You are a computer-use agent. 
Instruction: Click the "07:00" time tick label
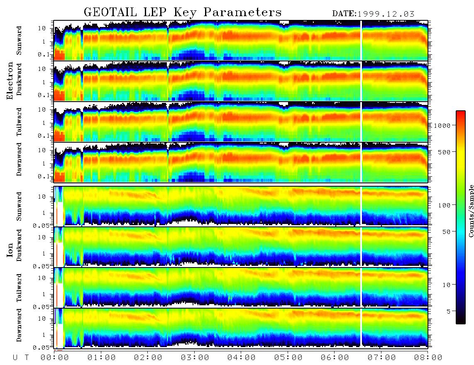coord(382,358)
